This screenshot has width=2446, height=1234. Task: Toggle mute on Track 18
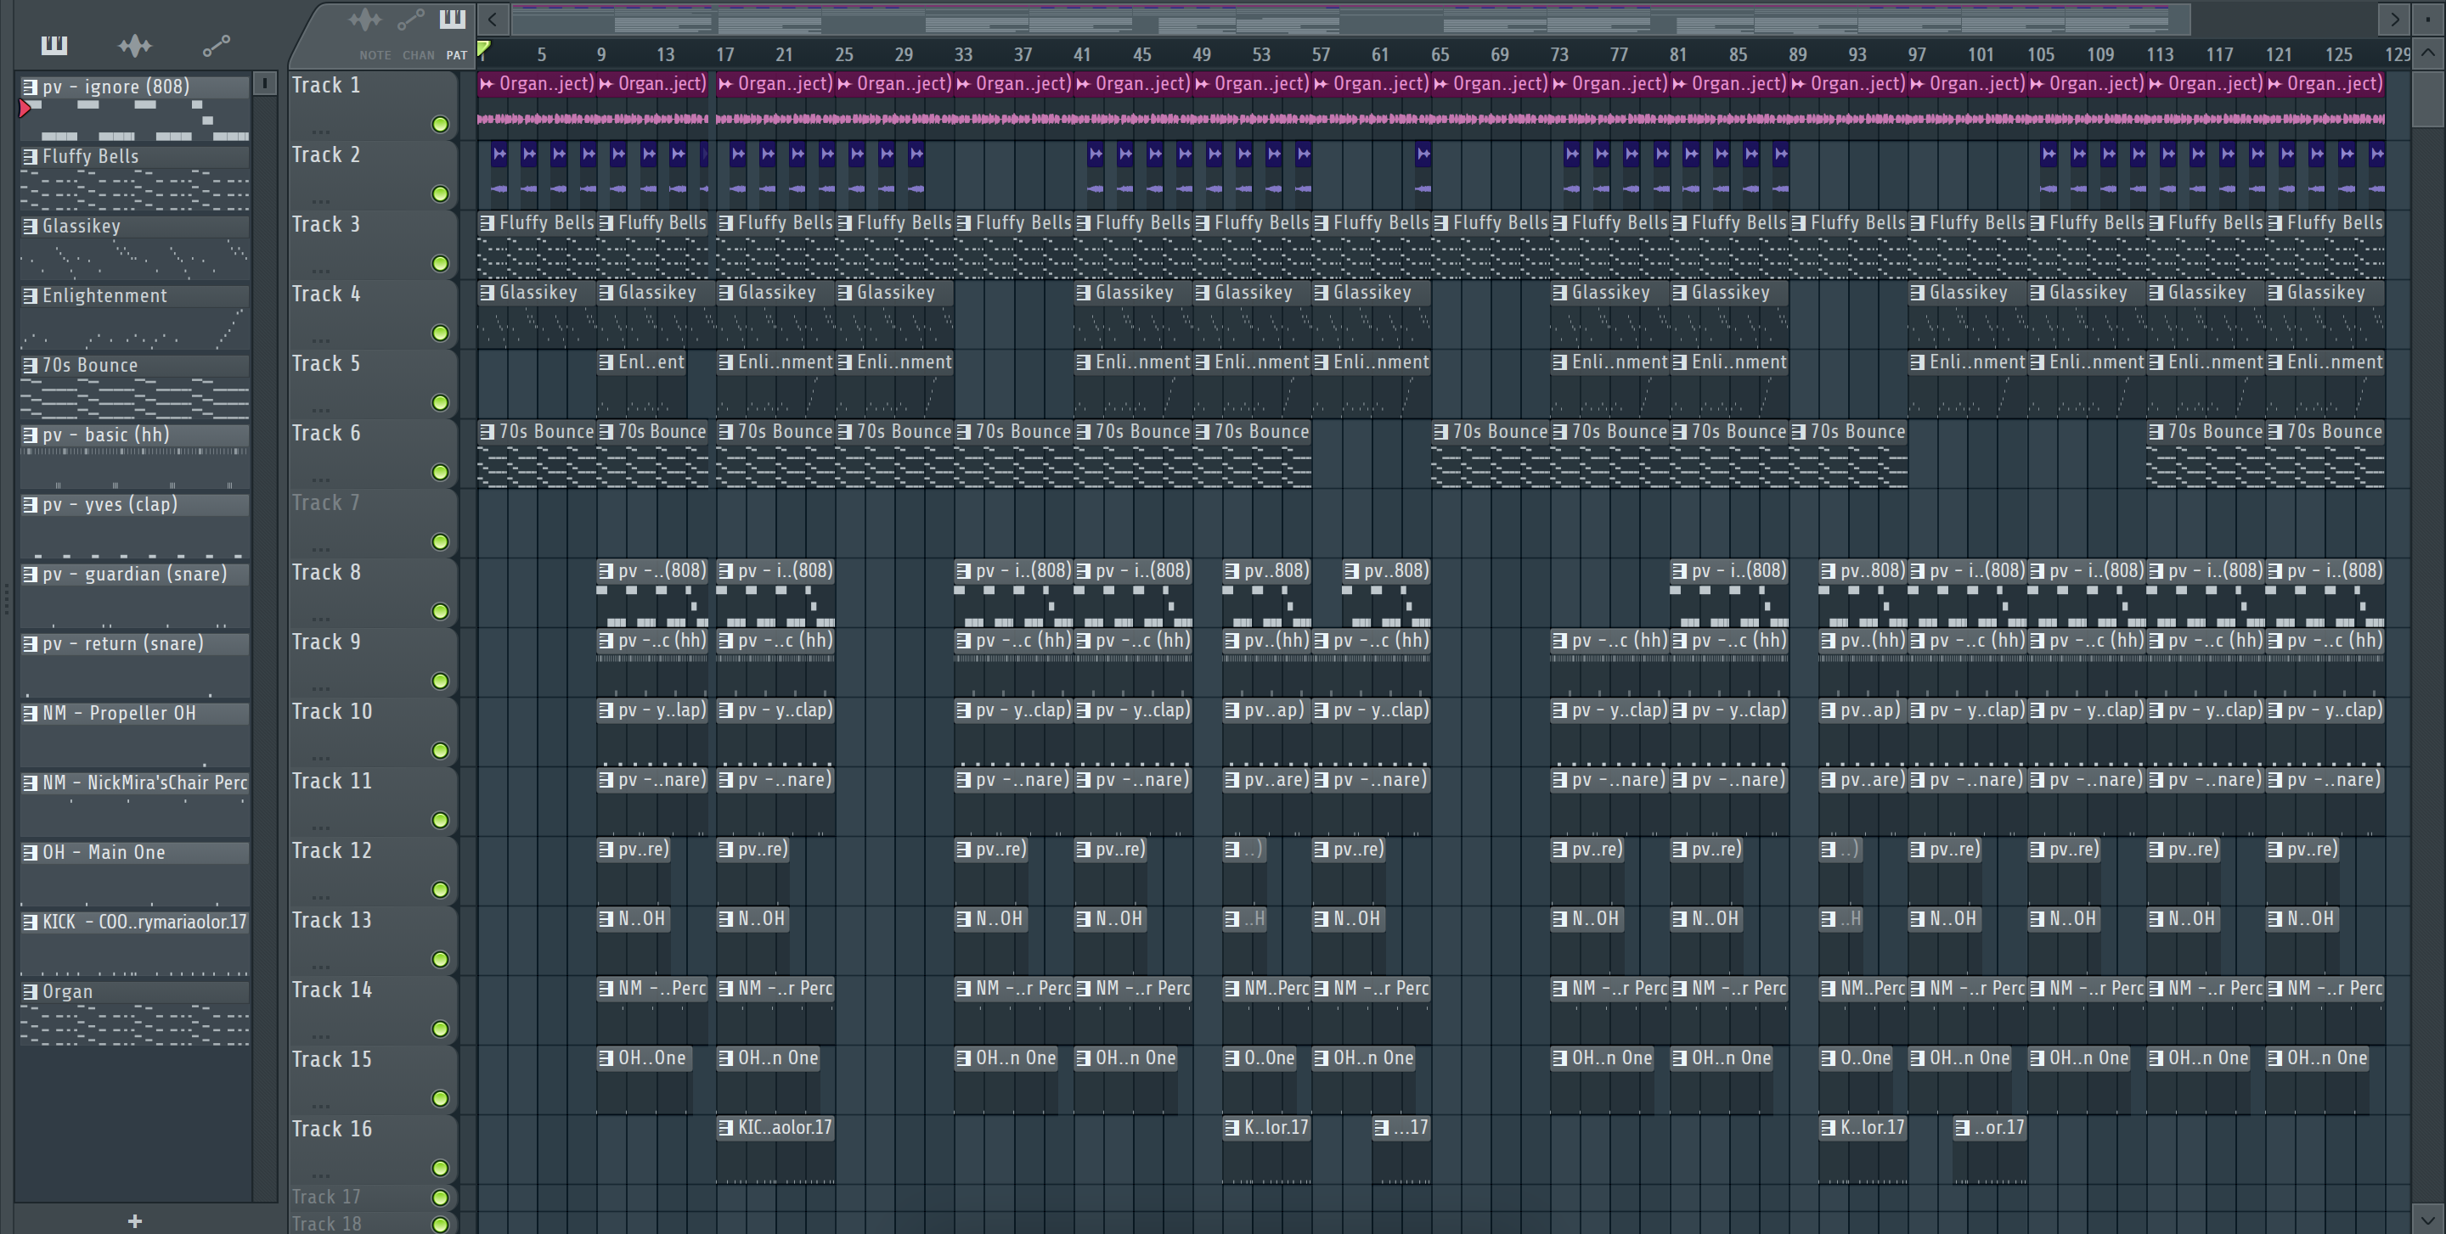click(x=440, y=1224)
